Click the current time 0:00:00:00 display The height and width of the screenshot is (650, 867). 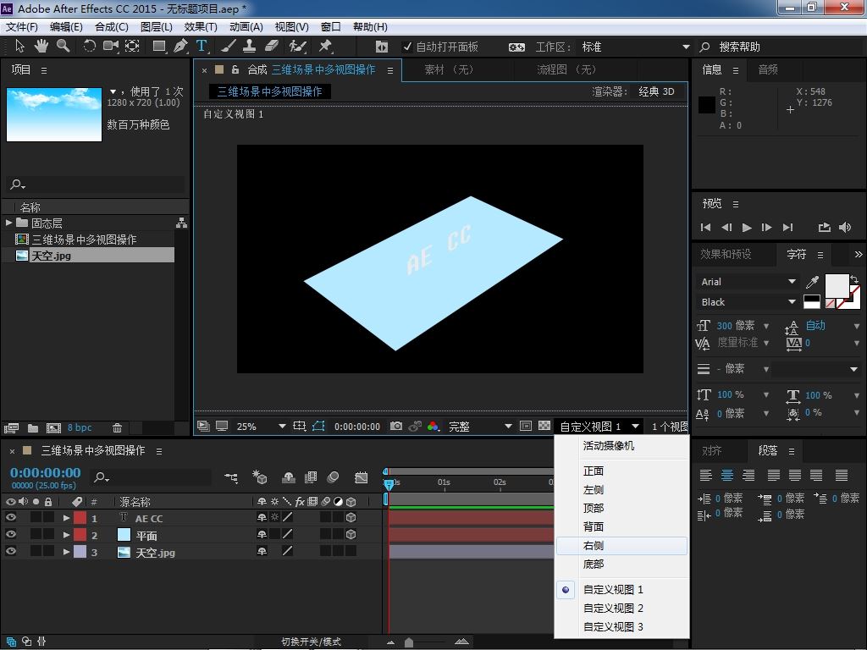46,472
